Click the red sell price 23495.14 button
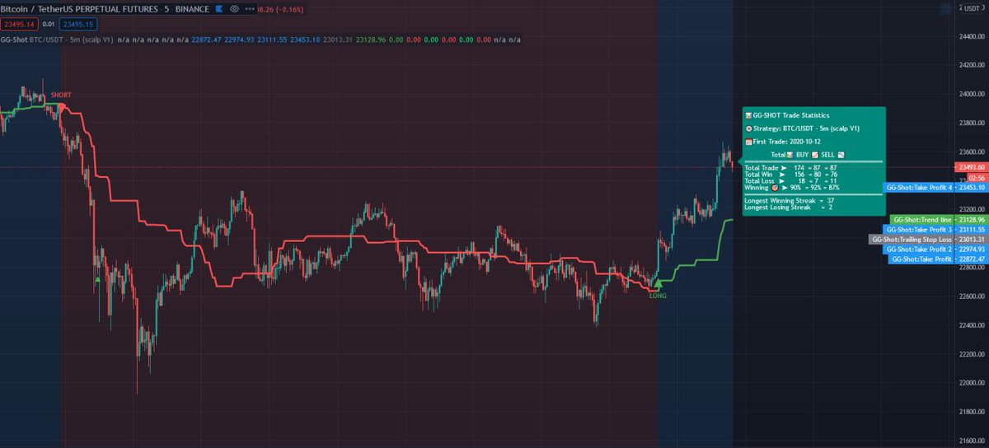The height and width of the screenshot is (448, 989). 20,25
